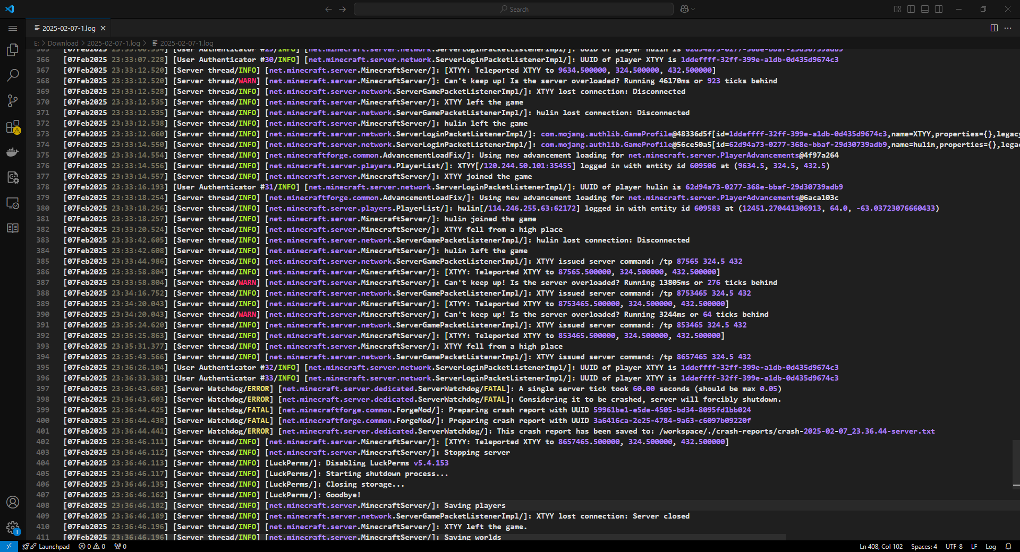Screen dimensions: 1020x552
Task: Click the Search field in the title bar
Action: [513, 9]
